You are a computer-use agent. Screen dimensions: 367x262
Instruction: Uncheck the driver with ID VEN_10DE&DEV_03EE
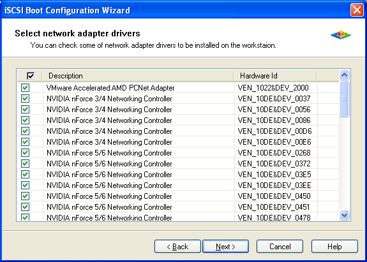(x=26, y=185)
